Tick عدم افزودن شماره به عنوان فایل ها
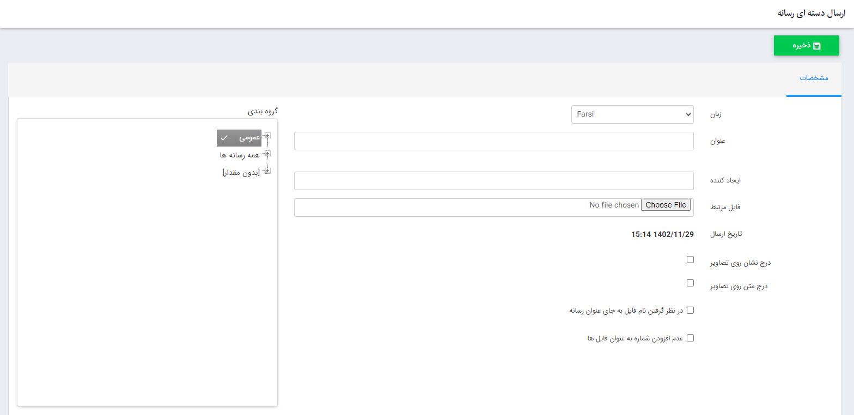This screenshot has width=854, height=415. tap(690, 338)
